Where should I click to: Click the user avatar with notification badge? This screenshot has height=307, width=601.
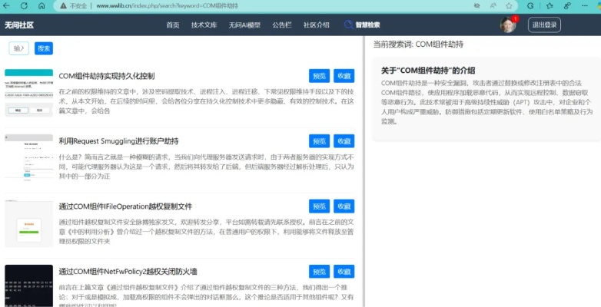pos(507,25)
